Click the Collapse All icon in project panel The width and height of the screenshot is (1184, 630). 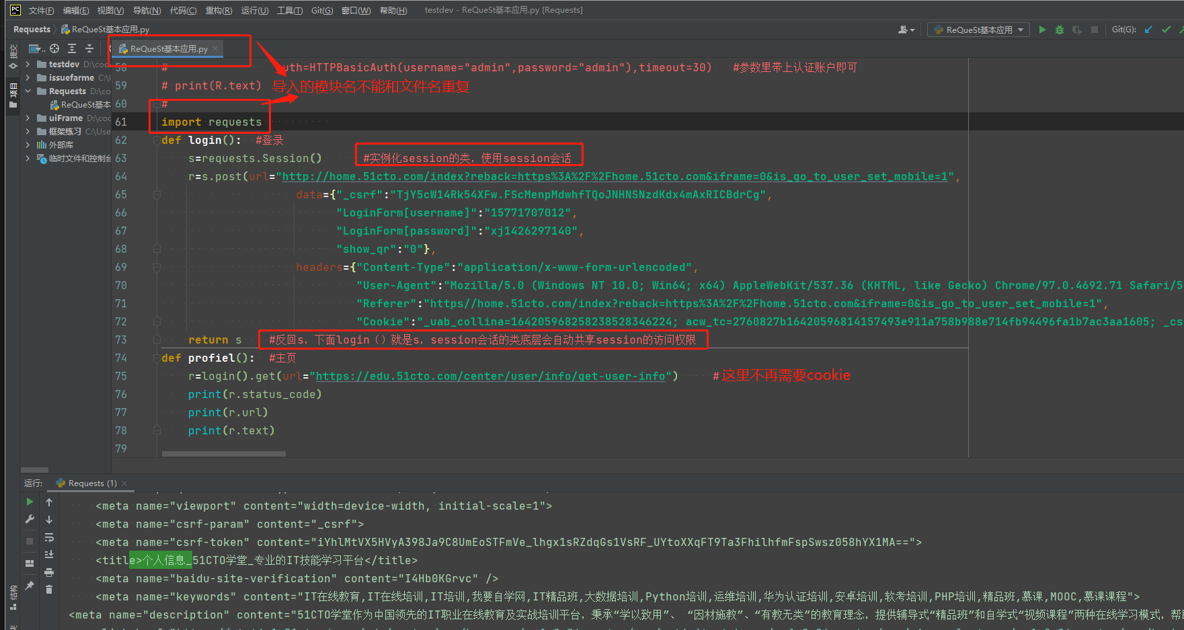(89, 48)
